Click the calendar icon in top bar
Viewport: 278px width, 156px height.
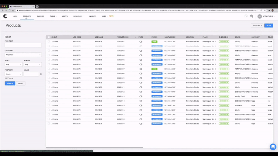coord(245,16)
